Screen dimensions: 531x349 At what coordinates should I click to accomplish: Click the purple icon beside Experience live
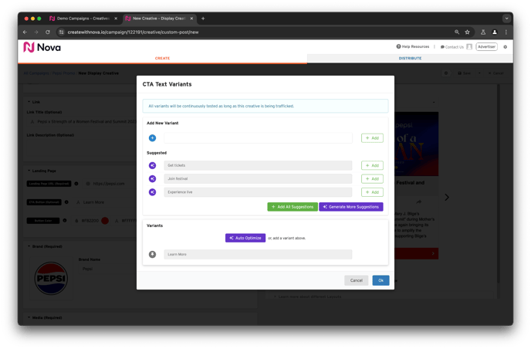point(152,192)
